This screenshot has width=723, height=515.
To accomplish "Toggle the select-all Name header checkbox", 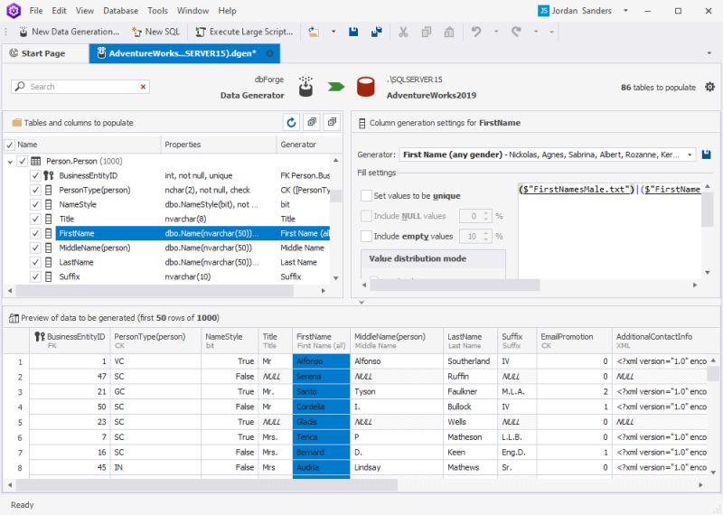I will pos(9,145).
